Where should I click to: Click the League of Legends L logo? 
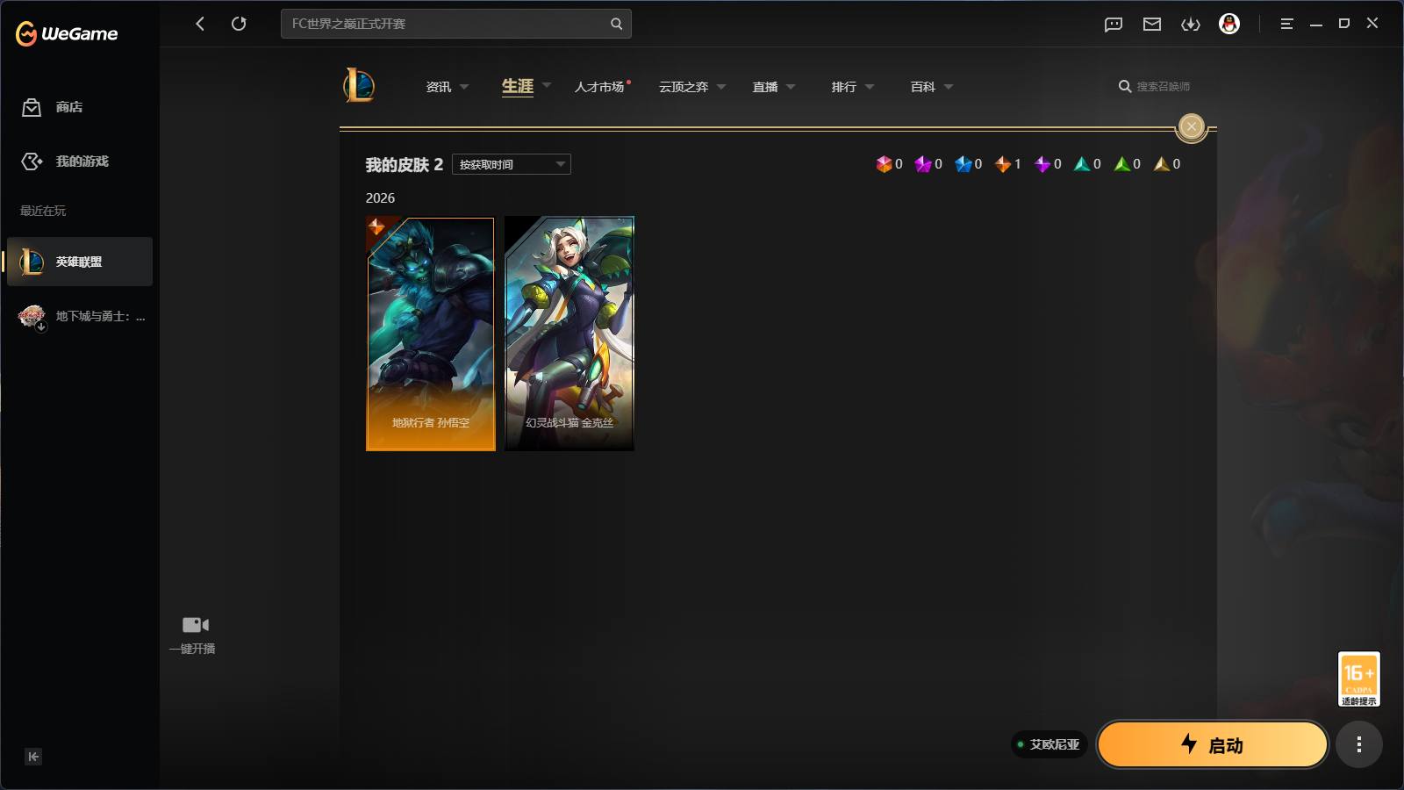pyautogui.click(x=359, y=86)
